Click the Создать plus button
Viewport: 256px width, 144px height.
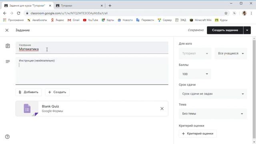point(57,92)
